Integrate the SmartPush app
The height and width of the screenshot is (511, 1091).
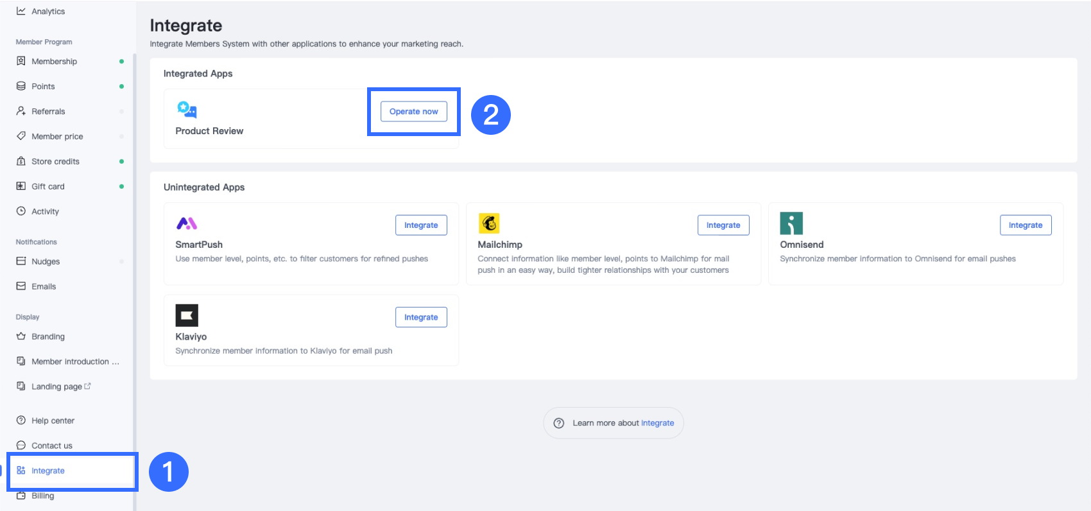(x=421, y=225)
